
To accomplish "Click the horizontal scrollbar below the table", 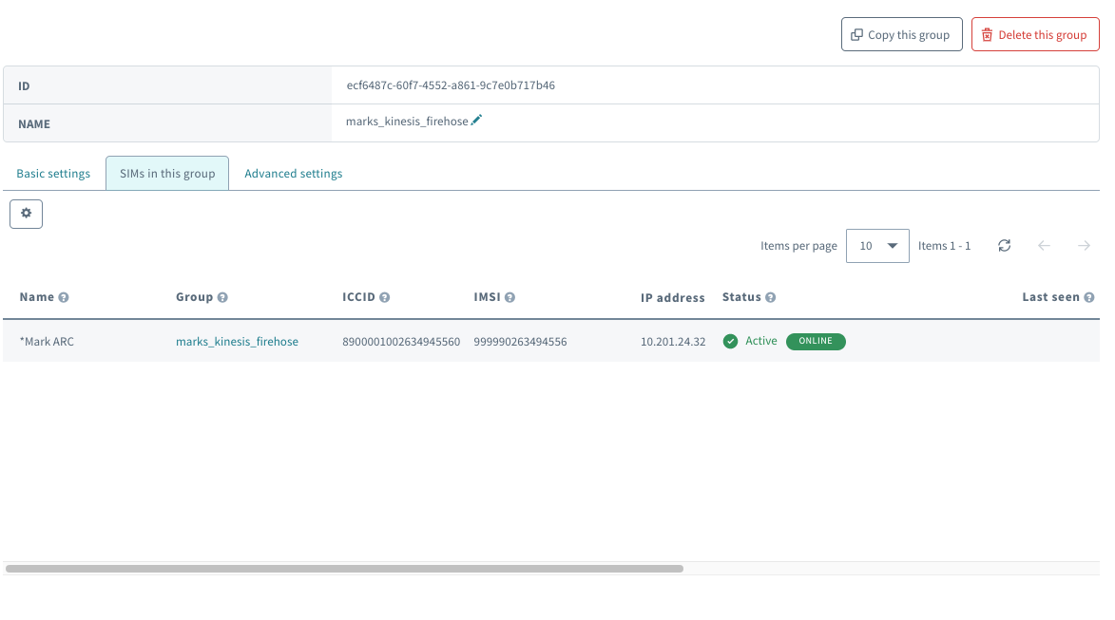I will [347, 568].
